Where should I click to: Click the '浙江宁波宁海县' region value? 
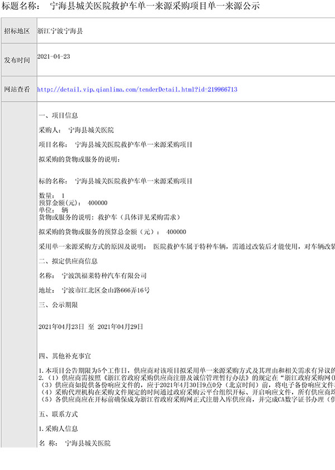60,31
